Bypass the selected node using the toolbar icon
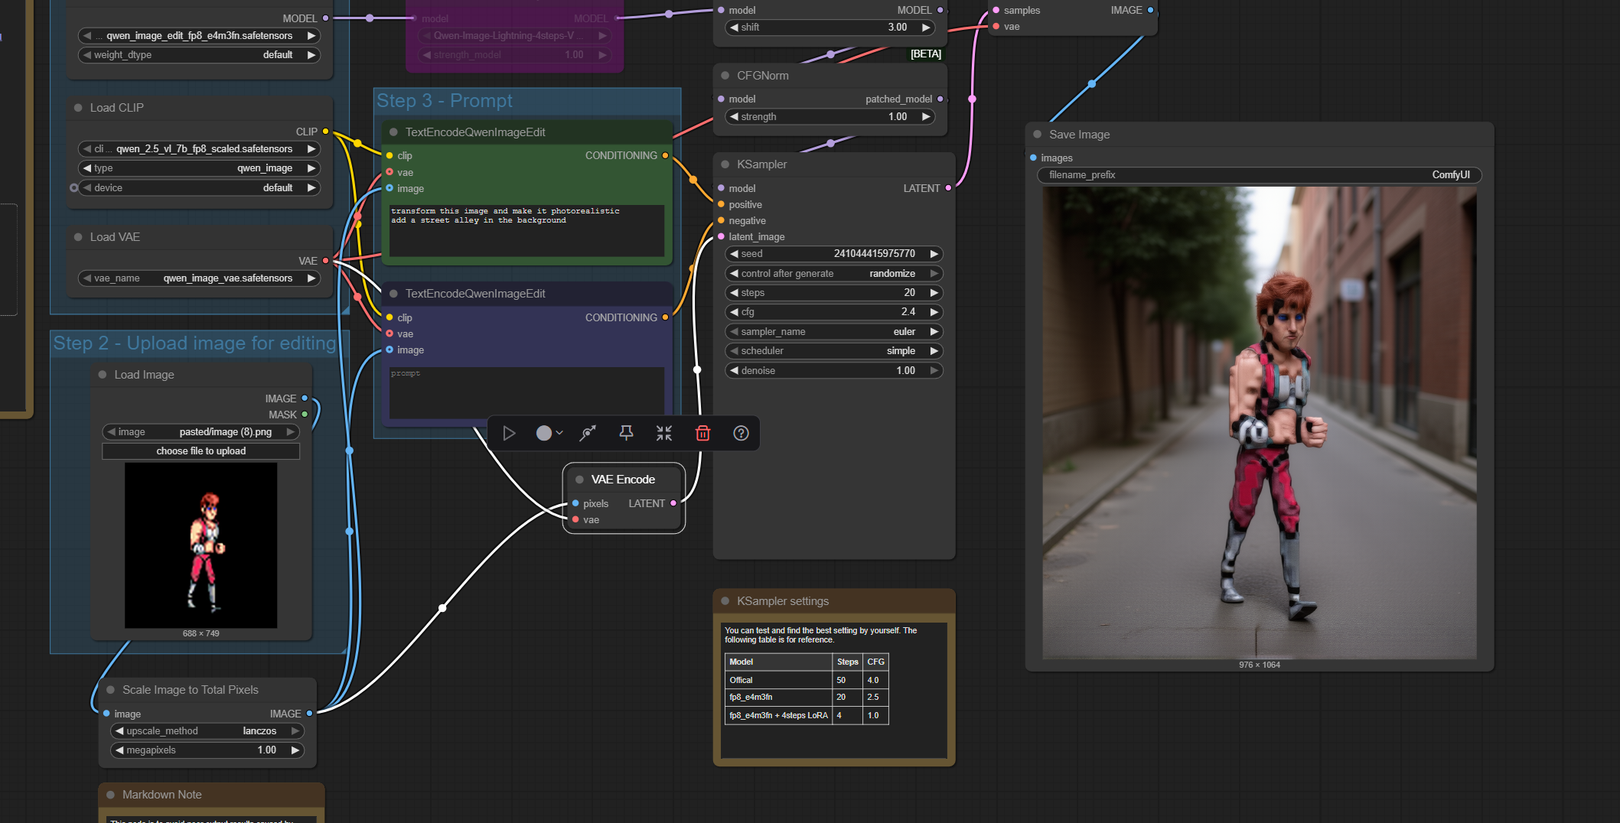 click(588, 434)
